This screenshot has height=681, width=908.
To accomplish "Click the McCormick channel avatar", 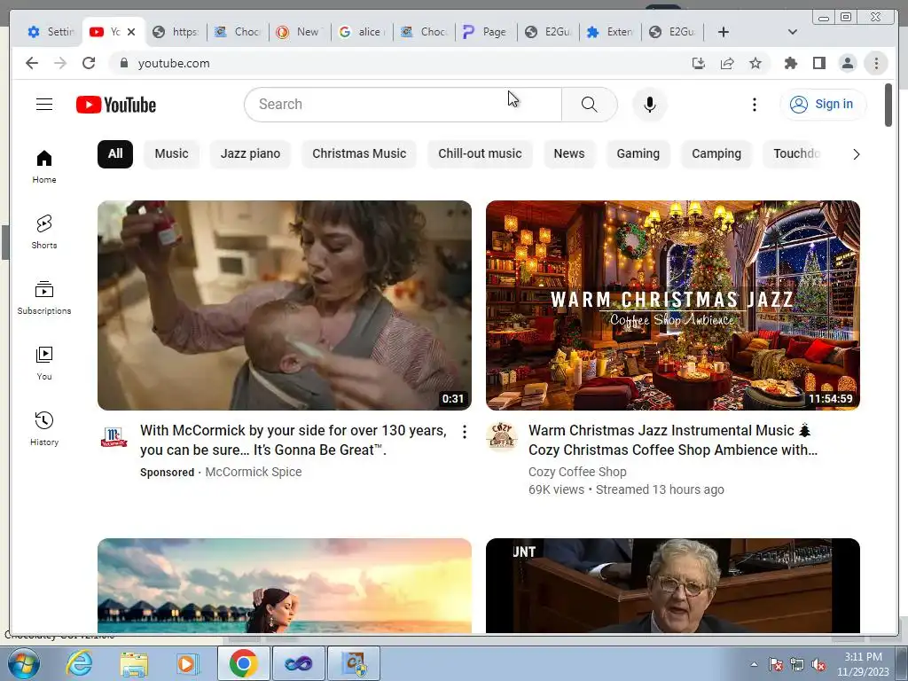I will coord(113,437).
